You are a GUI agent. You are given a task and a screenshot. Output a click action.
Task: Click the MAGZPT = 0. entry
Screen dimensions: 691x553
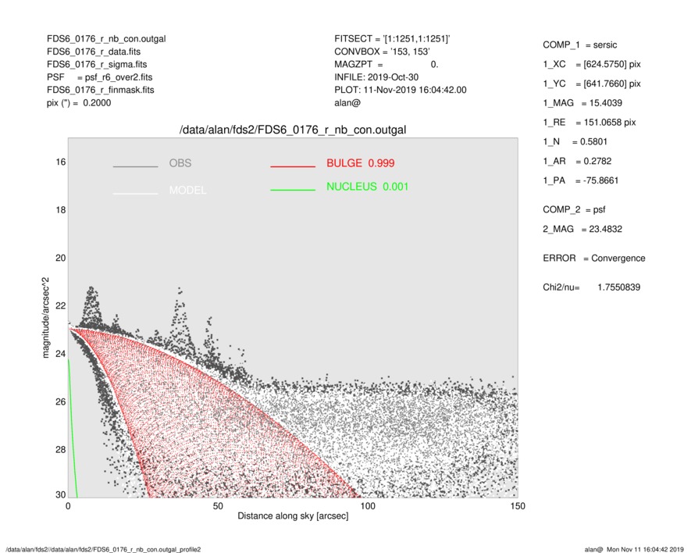coord(386,64)
